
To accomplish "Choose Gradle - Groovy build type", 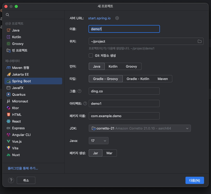I will (x=106, y=79).
